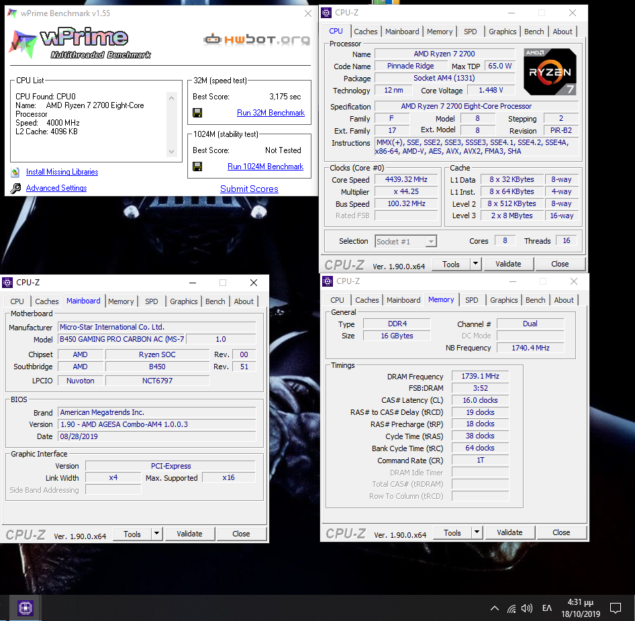
Task: Click the Install Missing Libraries icon
Action: [x=15, y=172]
